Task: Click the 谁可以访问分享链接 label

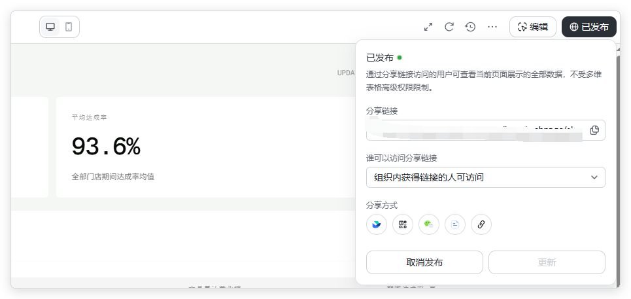Action: pyautogui.click(x=401, y=158)
